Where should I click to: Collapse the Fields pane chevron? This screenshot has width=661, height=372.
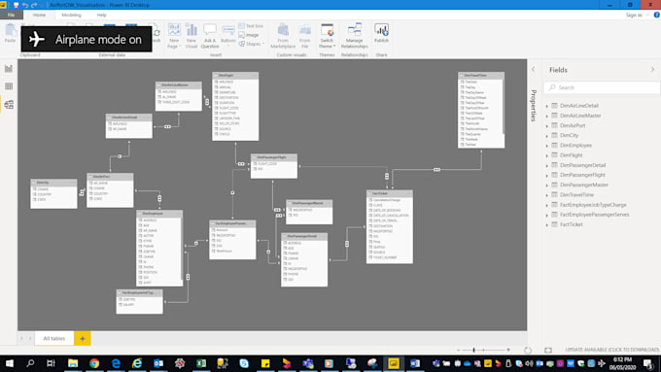click(652, 70)
